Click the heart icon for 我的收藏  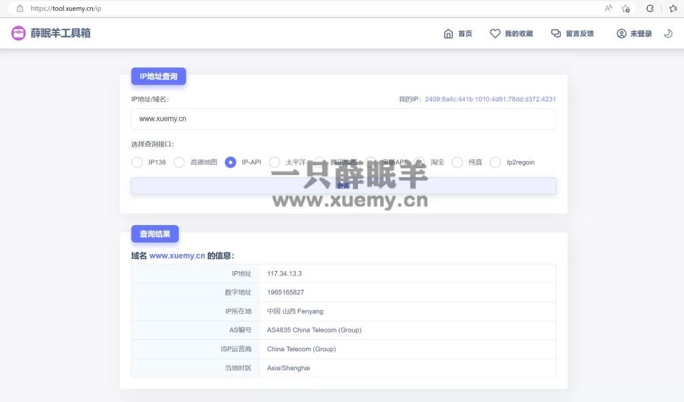pos(495,33)
